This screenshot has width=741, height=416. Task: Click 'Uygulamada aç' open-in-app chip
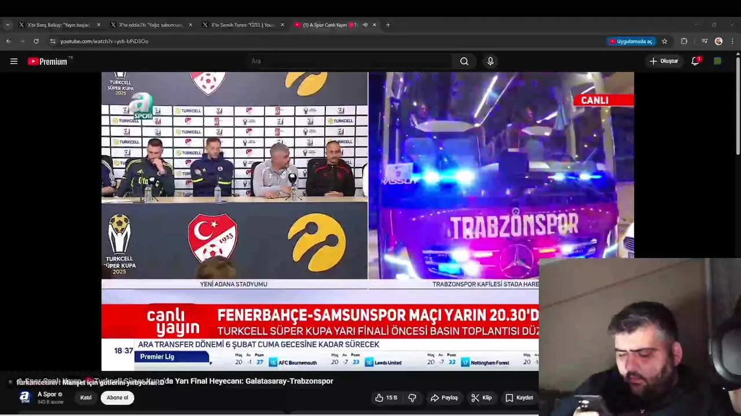[x=631, y=41]
